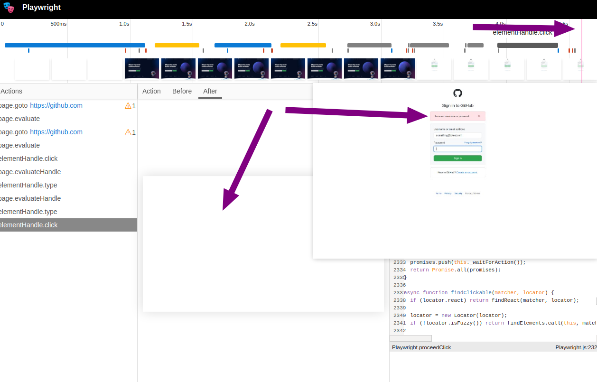Click line 2340 new Locator statement
Image resolution: width=597 pixels, height=382 pixels.
tap(458, 315)
